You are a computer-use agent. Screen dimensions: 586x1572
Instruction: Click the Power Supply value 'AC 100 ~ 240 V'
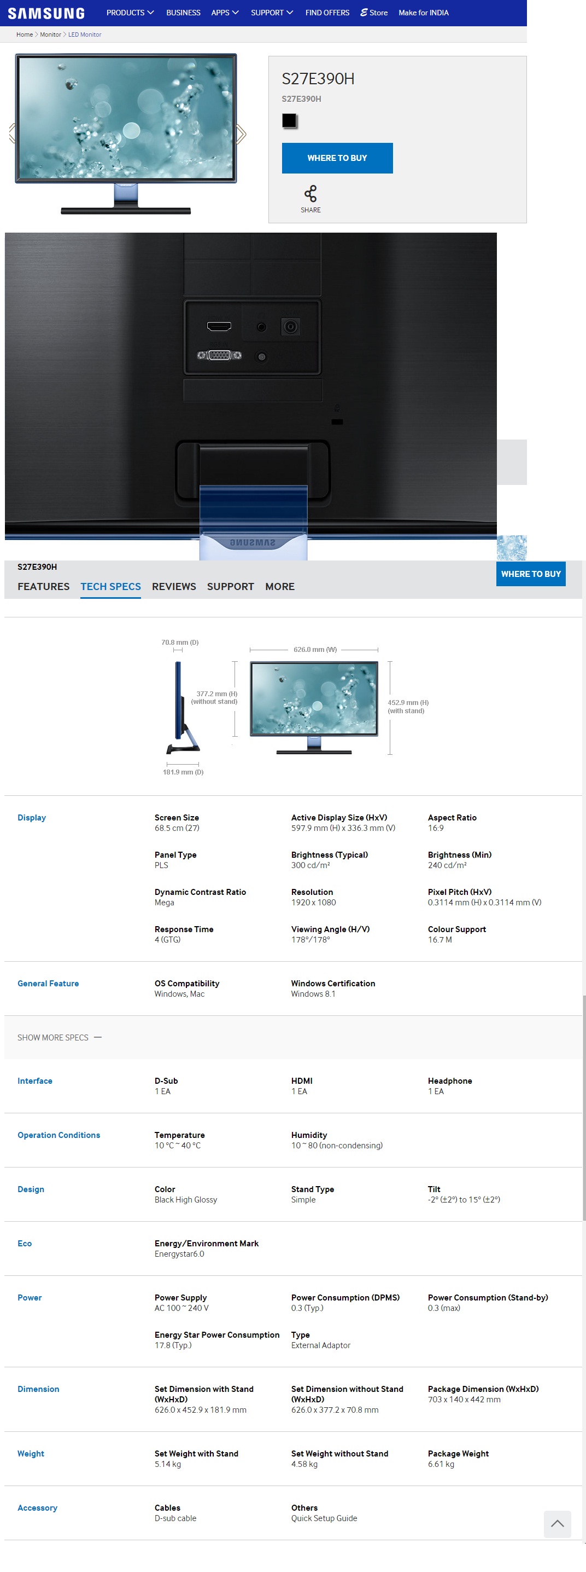pyautogui.click(x=181, y=1308)
